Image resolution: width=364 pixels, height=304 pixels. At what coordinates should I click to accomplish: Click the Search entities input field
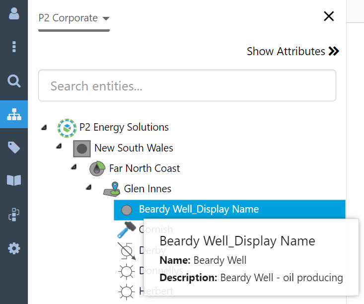point(187,86)
